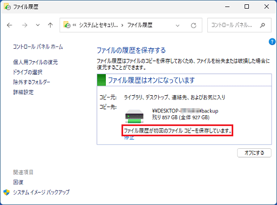Open 除外するフォルダー link
Viewport: 277px width, 205px height.
point(31,82)
